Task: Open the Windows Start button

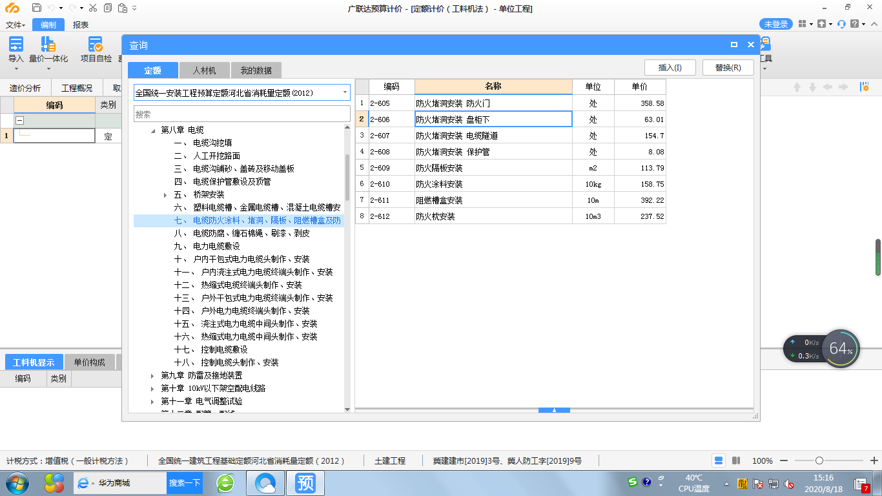Action: click(17, 482)
